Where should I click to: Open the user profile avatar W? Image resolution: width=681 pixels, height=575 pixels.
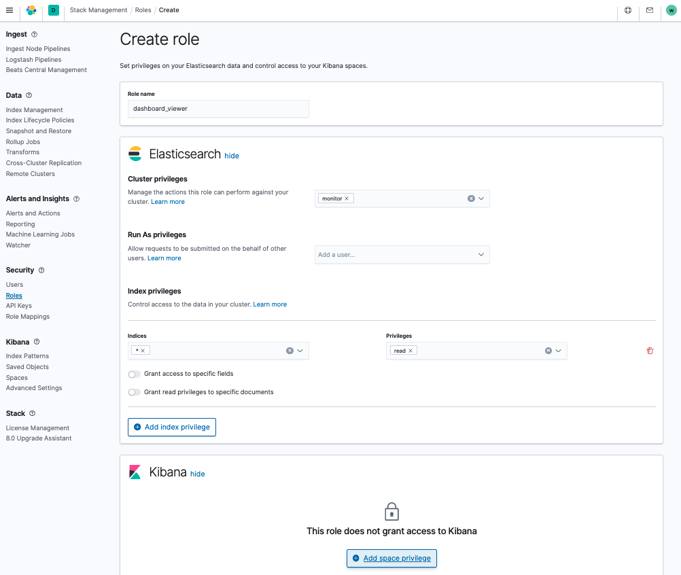(671, 10)
